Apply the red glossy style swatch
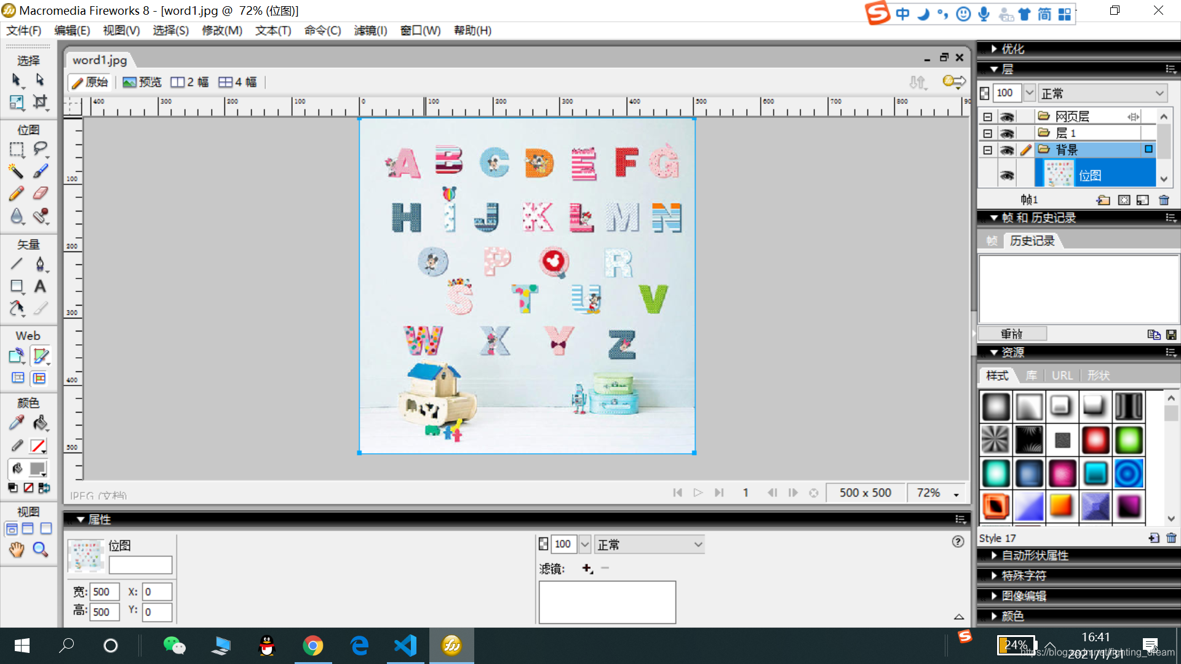Image resolution: width=1181 pixels, height=664 pixels. [1095, 440]
